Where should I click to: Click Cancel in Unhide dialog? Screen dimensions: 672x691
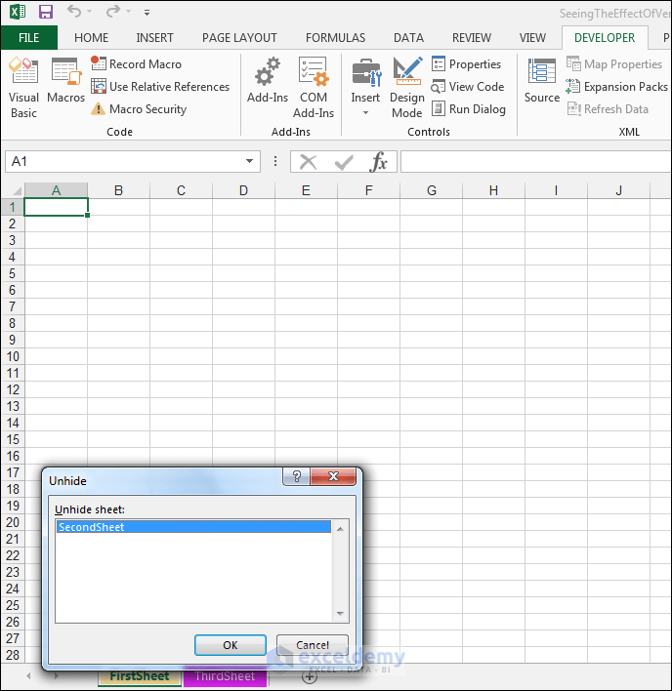click(x=313, y=645)
